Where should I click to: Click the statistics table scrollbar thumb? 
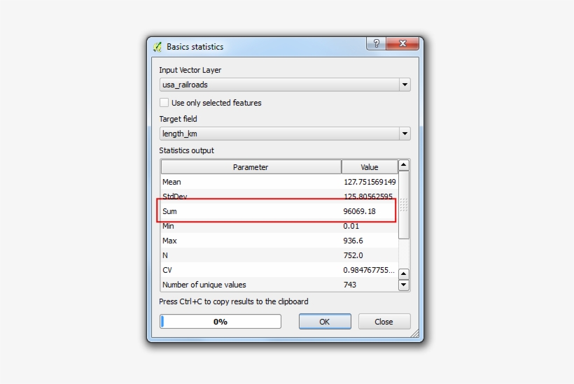[x=403, y=205]
